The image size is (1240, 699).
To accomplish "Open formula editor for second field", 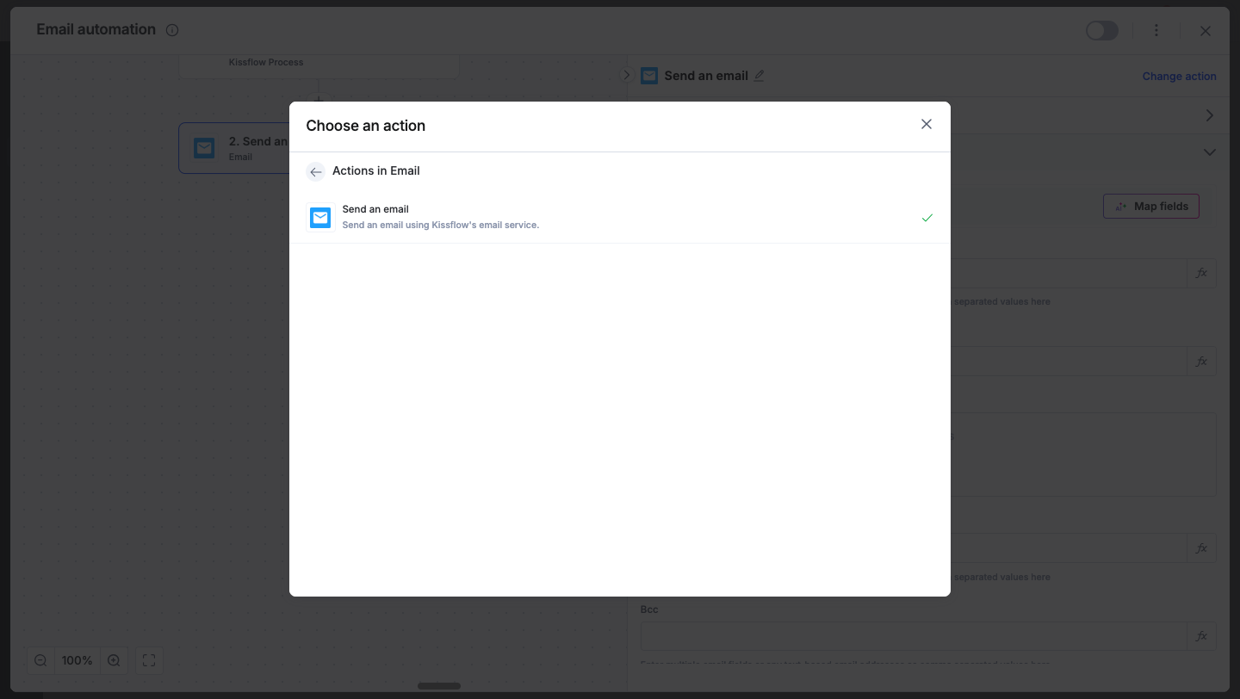I will click(x=1201, y=362).
